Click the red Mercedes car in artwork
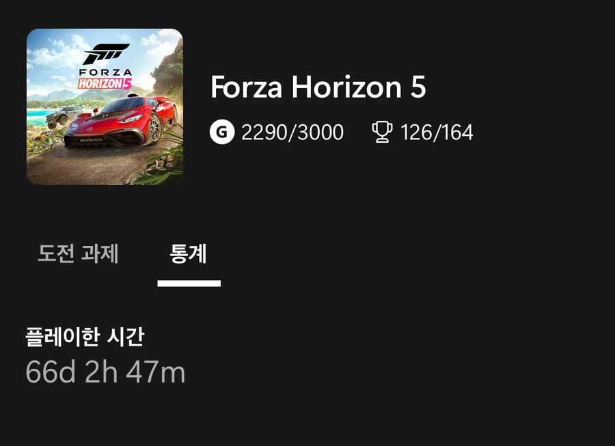The height and width of the screenshot is (446, 615). pos(121,122)
